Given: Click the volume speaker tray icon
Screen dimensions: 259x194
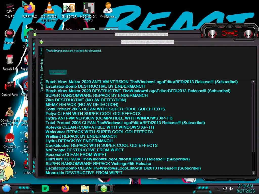Looking at the screenshot, I should [231, 188].
